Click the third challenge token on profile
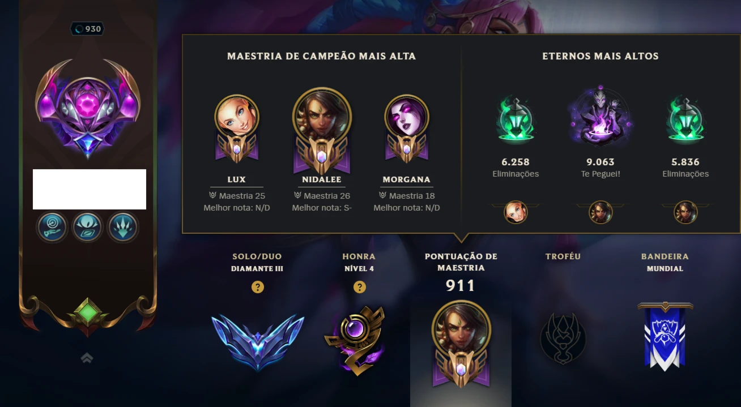 pos(123,227)
